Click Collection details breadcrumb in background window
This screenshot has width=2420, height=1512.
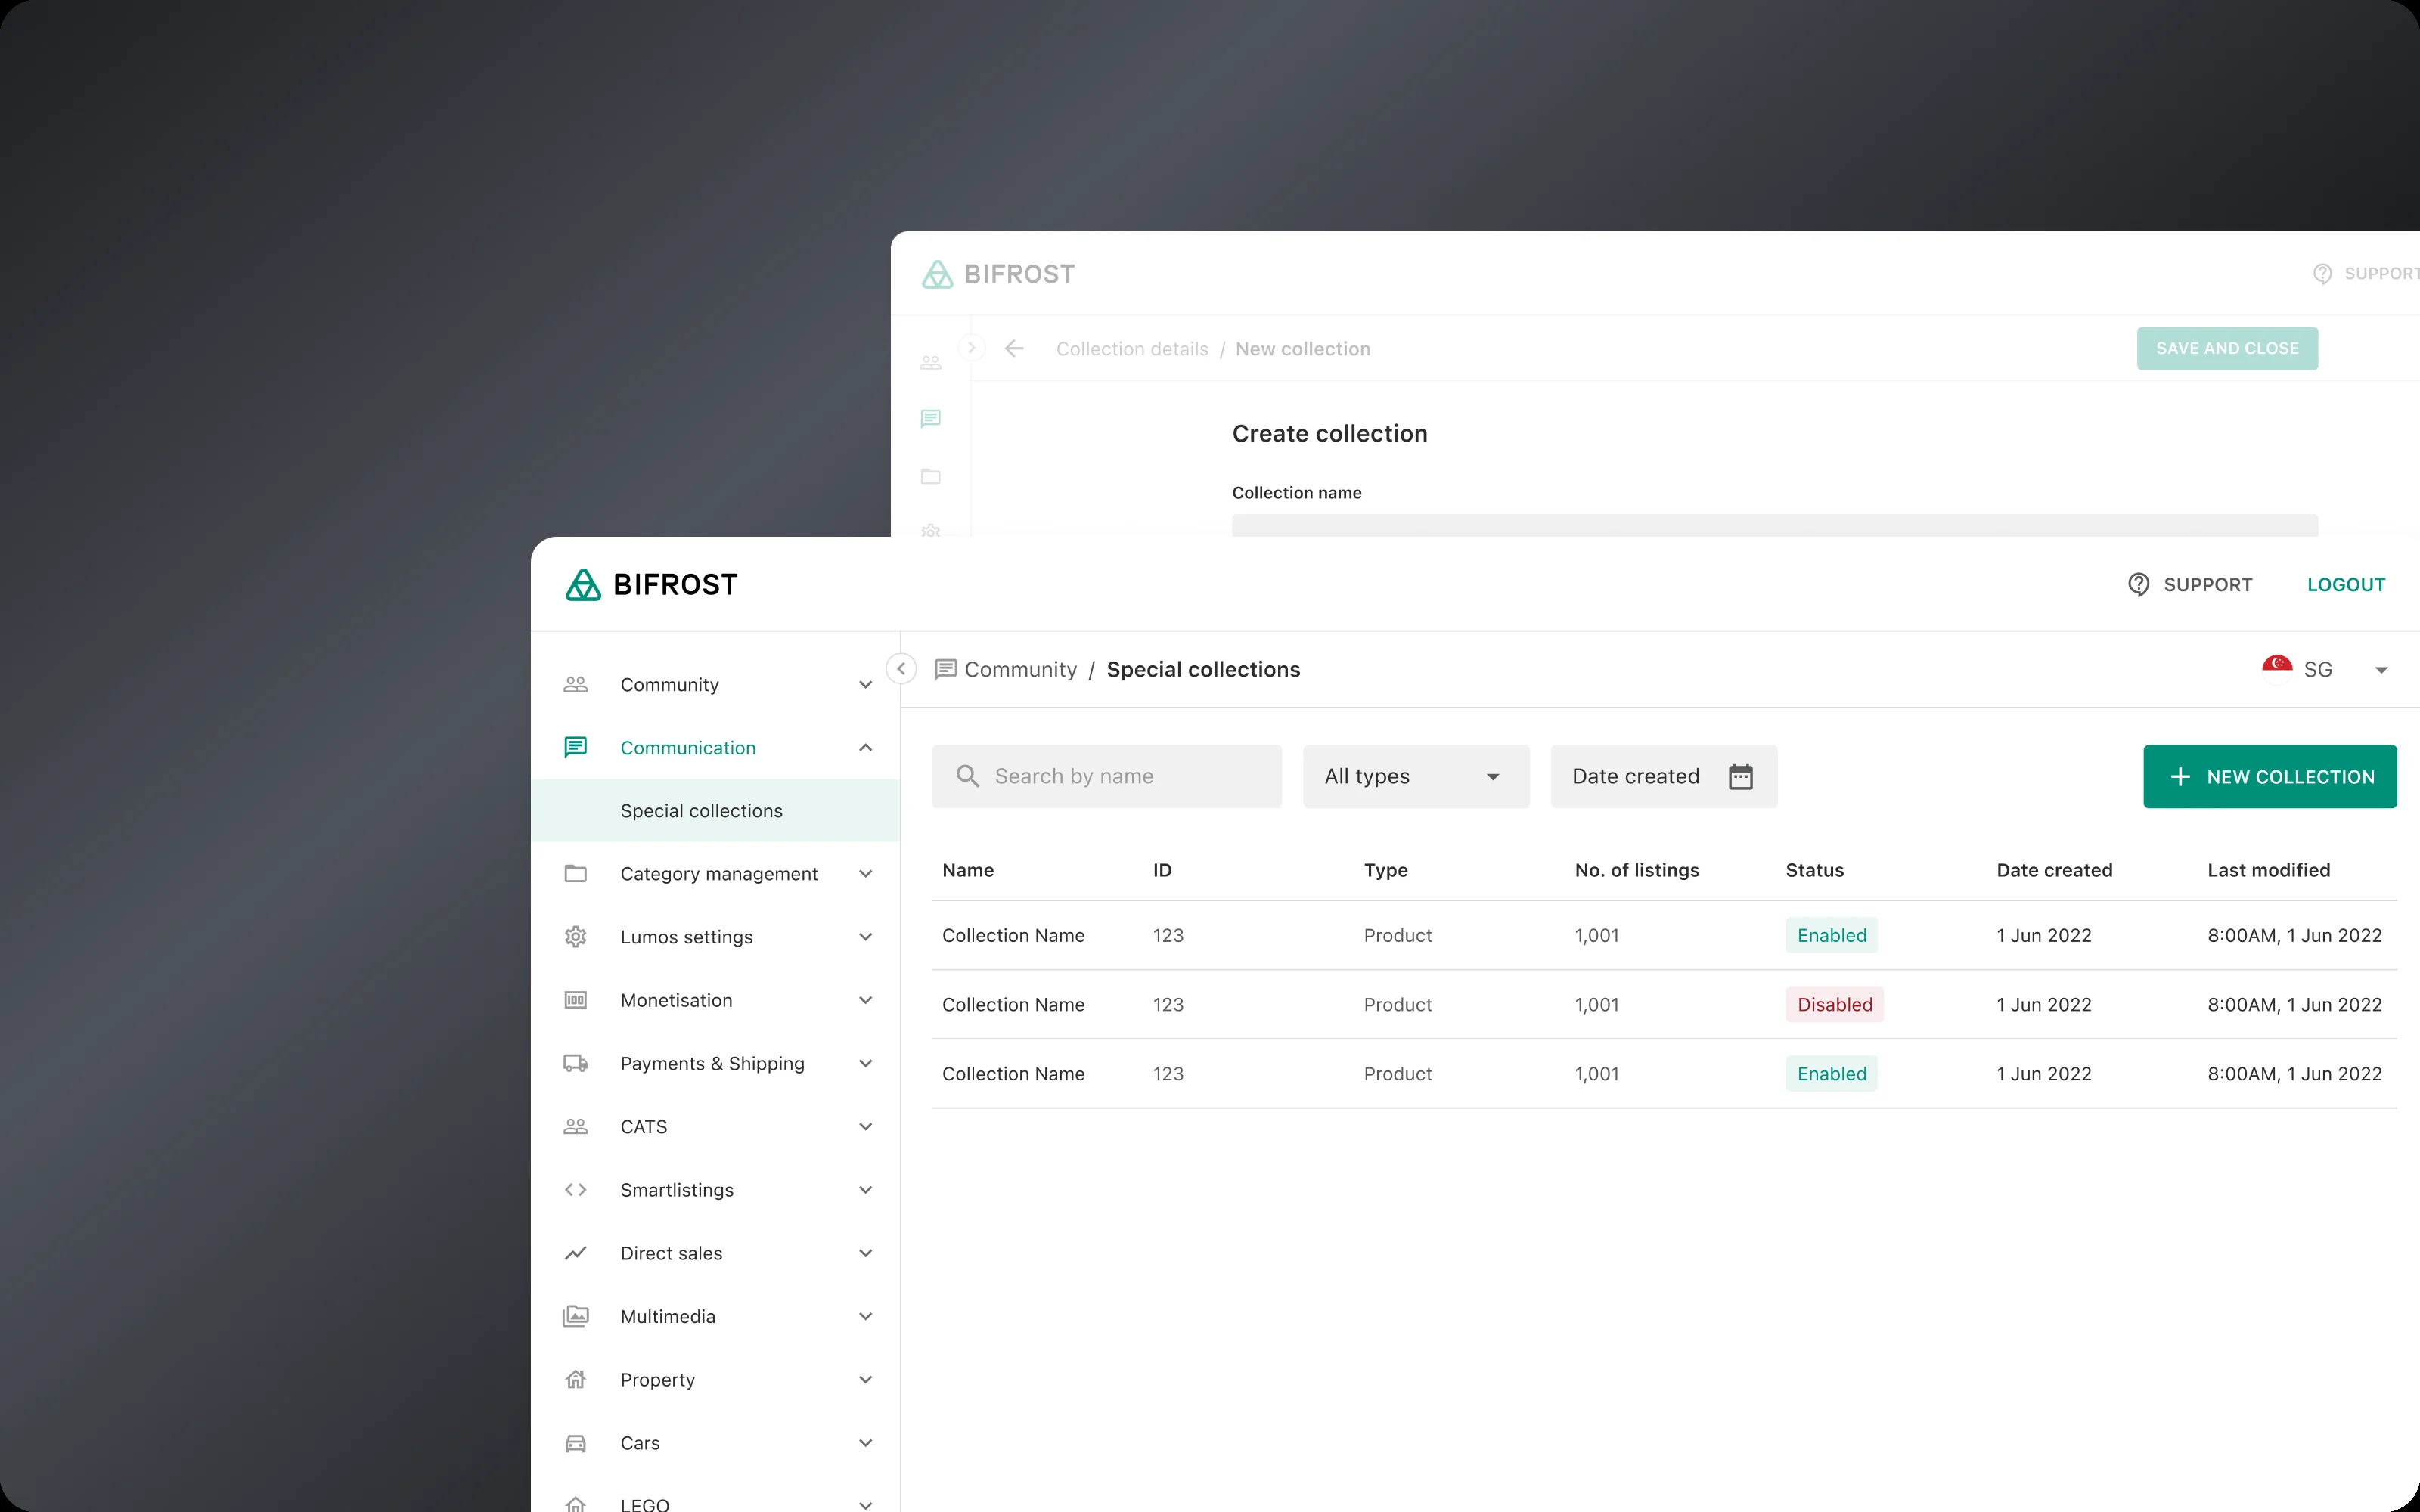tap(1132, 349)
